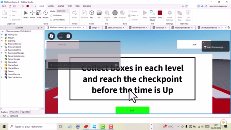Expand the StarterGui node
The image size is (231, 130).
click(2, 62)
